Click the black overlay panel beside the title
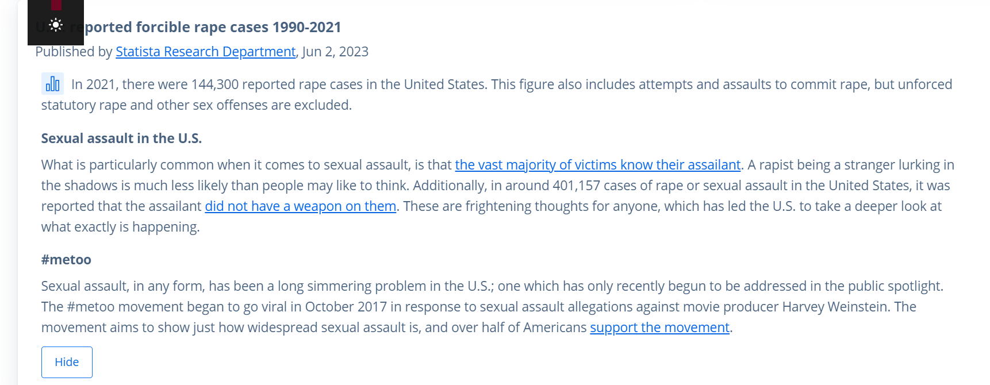Viewport: 990px width, 385px height. point(56,22)
